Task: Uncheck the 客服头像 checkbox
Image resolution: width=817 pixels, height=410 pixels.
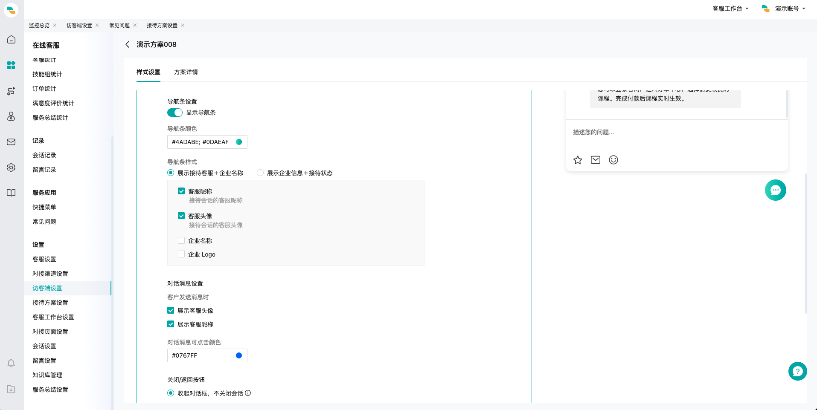Action: point(181,216)
